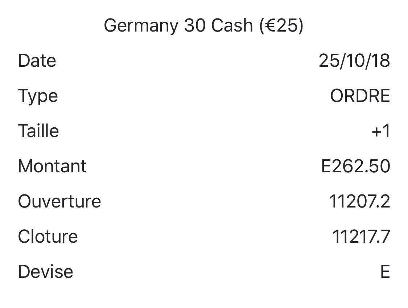
Task: Select the Type row label
Action: pyautogui.click(x=38, y=96)
